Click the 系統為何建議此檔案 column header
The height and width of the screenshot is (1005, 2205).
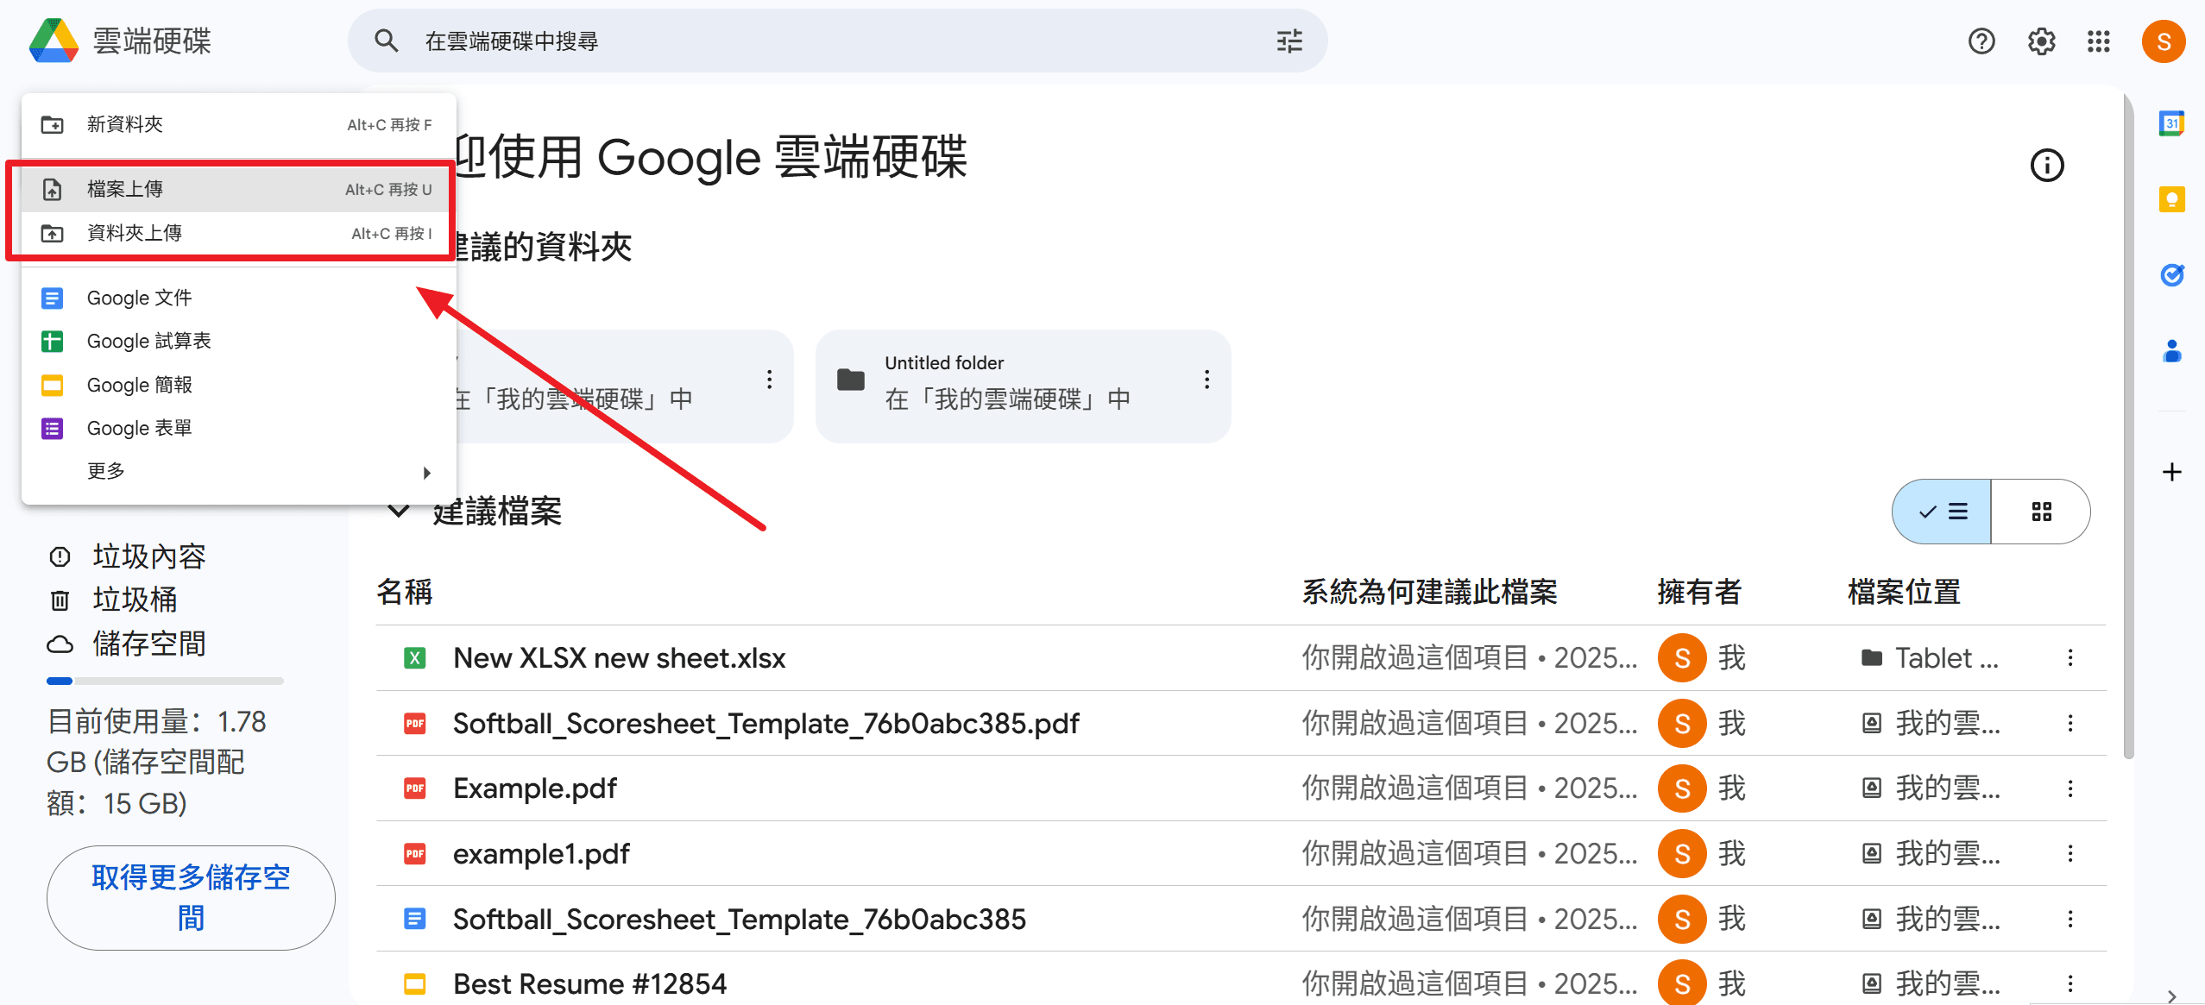coord(1429,593)
